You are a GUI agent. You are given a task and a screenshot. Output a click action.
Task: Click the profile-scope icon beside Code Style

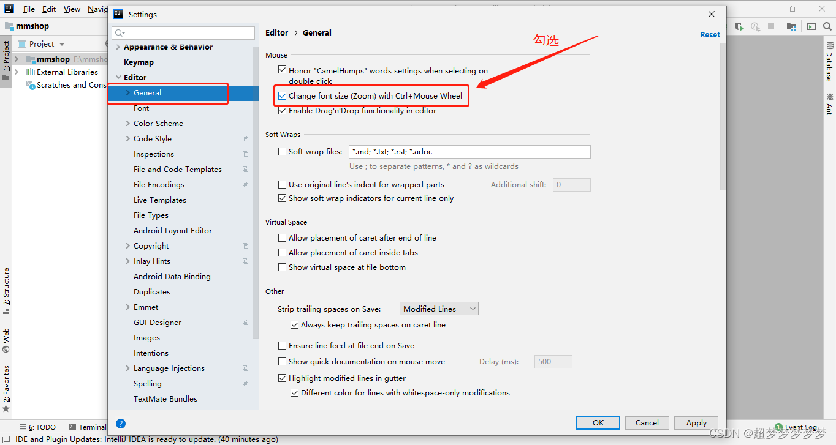pyautogui.click(x=245, y=139)
